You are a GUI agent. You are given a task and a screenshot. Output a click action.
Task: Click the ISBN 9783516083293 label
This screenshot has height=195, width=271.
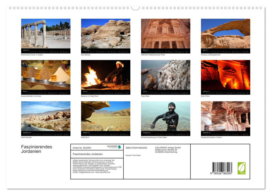click(x=136, y=148)
